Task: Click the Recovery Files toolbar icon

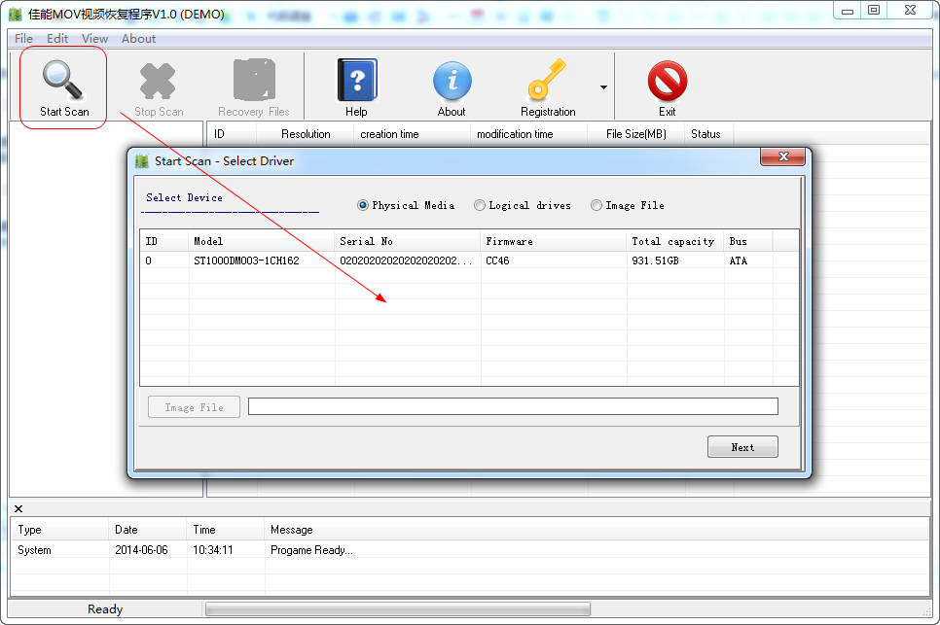Action: [x=254, y=80]
